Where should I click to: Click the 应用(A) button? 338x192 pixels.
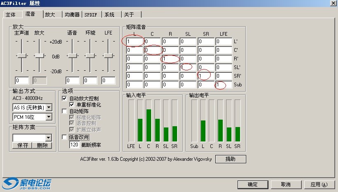coord(319,185)
